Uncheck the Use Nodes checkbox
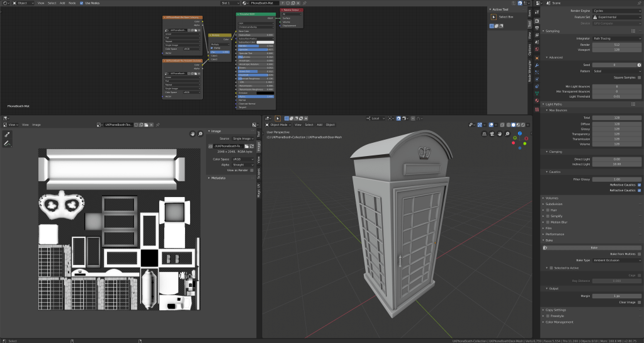 [x=81, y=3]
